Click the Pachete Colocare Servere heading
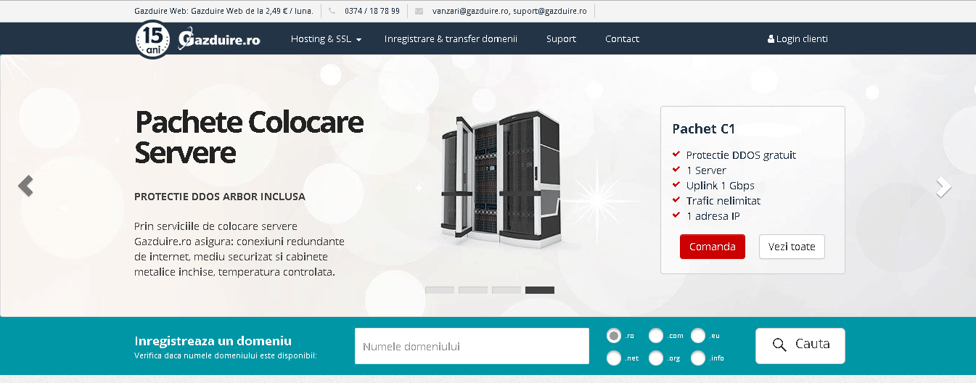Image resolution: width=976 pixels, height=383 pixels. pyautogui.click(x=249, y=137)
